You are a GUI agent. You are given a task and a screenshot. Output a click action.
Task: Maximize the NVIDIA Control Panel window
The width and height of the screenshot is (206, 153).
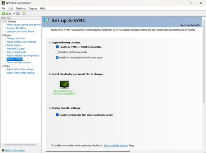click(x=191, y=3)
